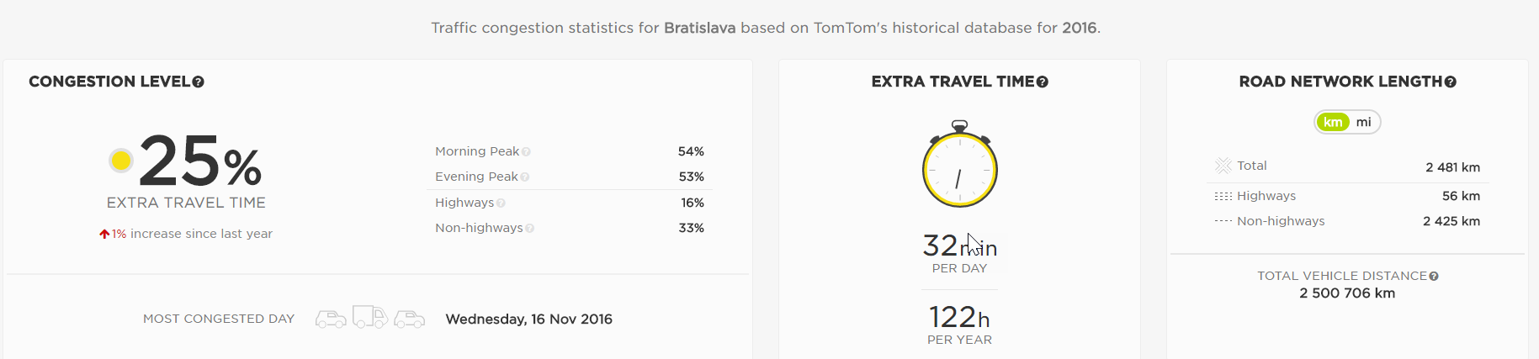
Task: Click the 122 h per year value
Action: [x=959, y=318]
